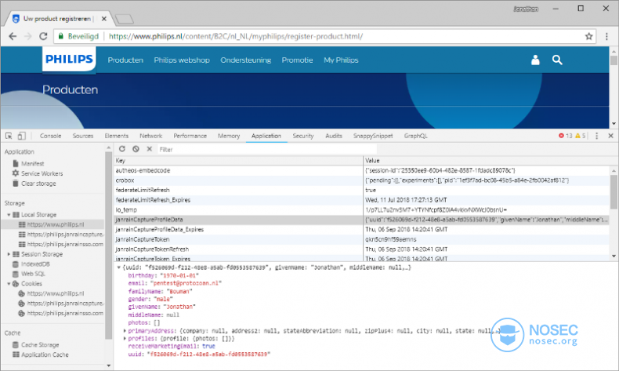Open the user account icon on Philips site
Image resolution: width=619 pixels, height=371 pixels.
535,60
